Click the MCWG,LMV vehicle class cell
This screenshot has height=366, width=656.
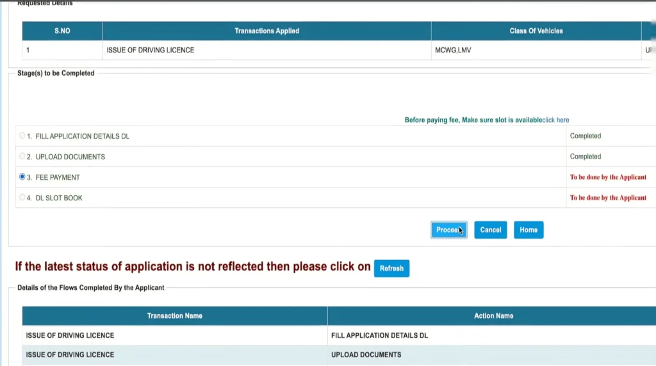tap(453, 50)
